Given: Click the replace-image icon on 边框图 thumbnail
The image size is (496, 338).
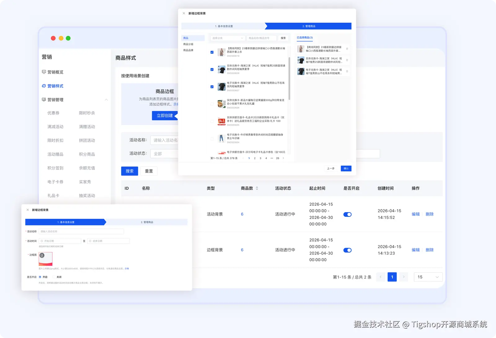Looking at the screenshot, I should (x=42, y=255).
